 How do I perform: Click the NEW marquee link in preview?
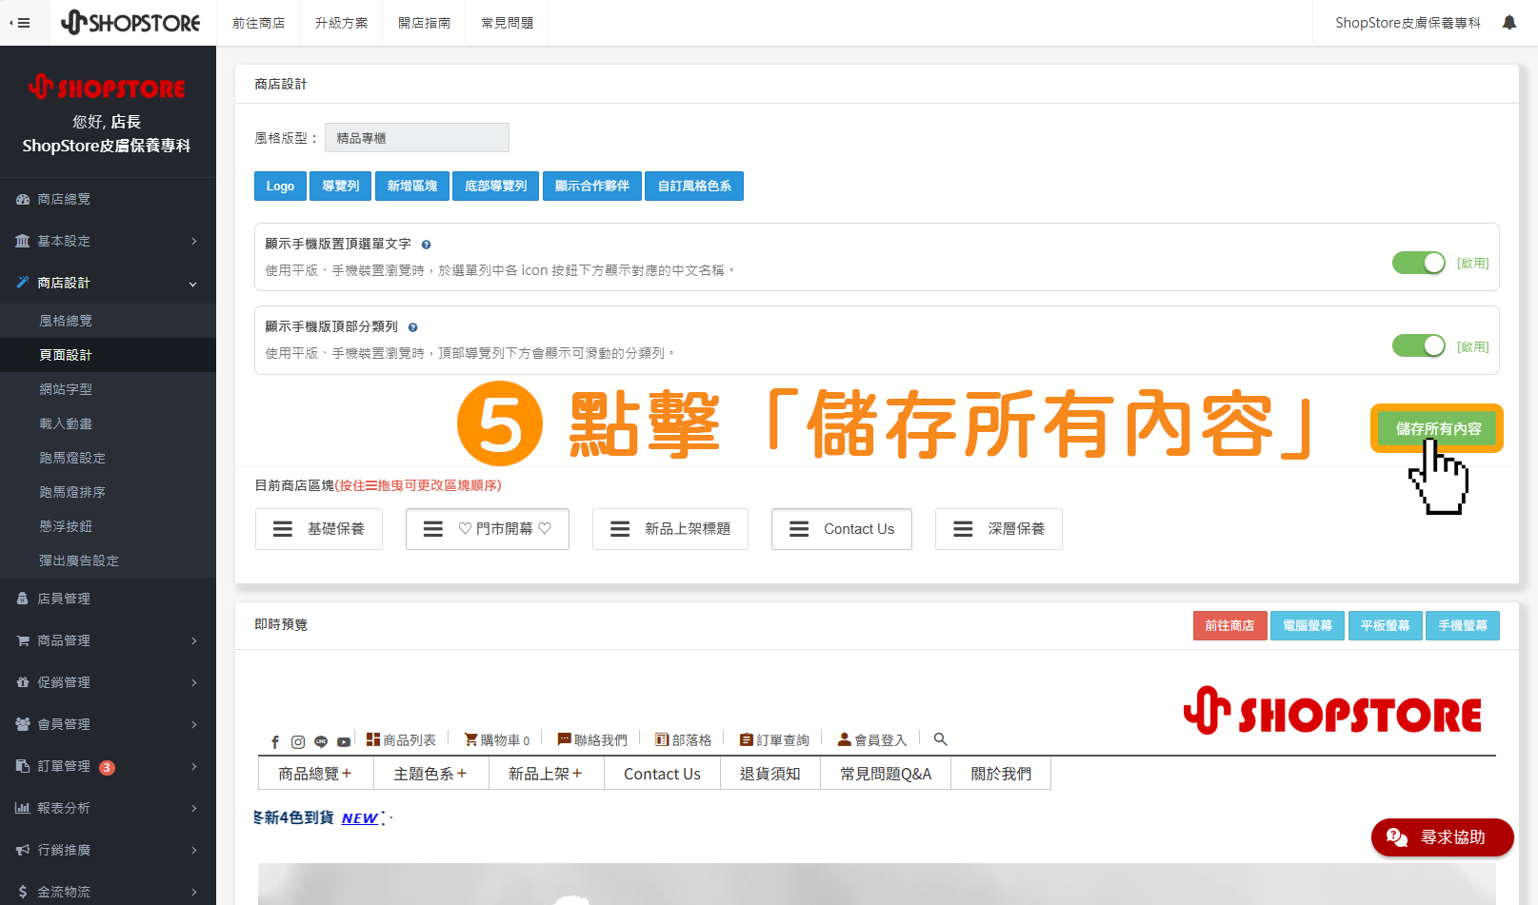point(360,818)
